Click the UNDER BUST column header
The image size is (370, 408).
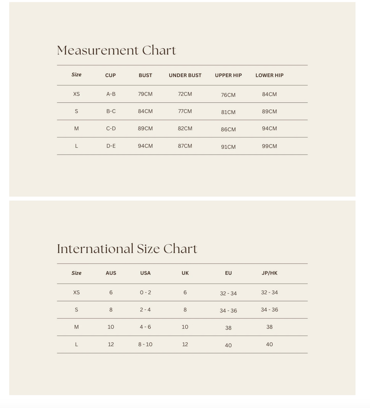[x=185, y=75]
